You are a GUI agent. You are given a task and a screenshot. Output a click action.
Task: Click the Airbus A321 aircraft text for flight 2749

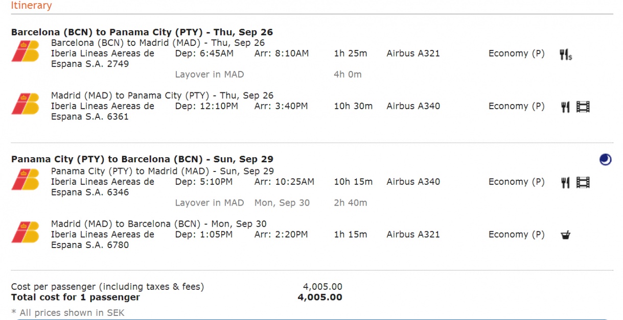(413, 54)
